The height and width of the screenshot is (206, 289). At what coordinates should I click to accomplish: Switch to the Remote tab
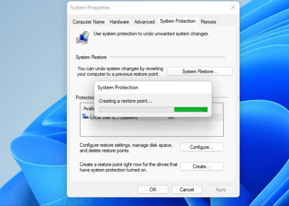(208, 22)
